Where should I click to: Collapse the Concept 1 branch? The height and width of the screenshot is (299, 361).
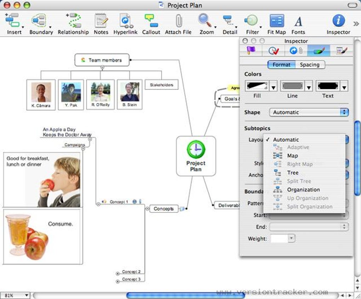(x=98, y=204)
